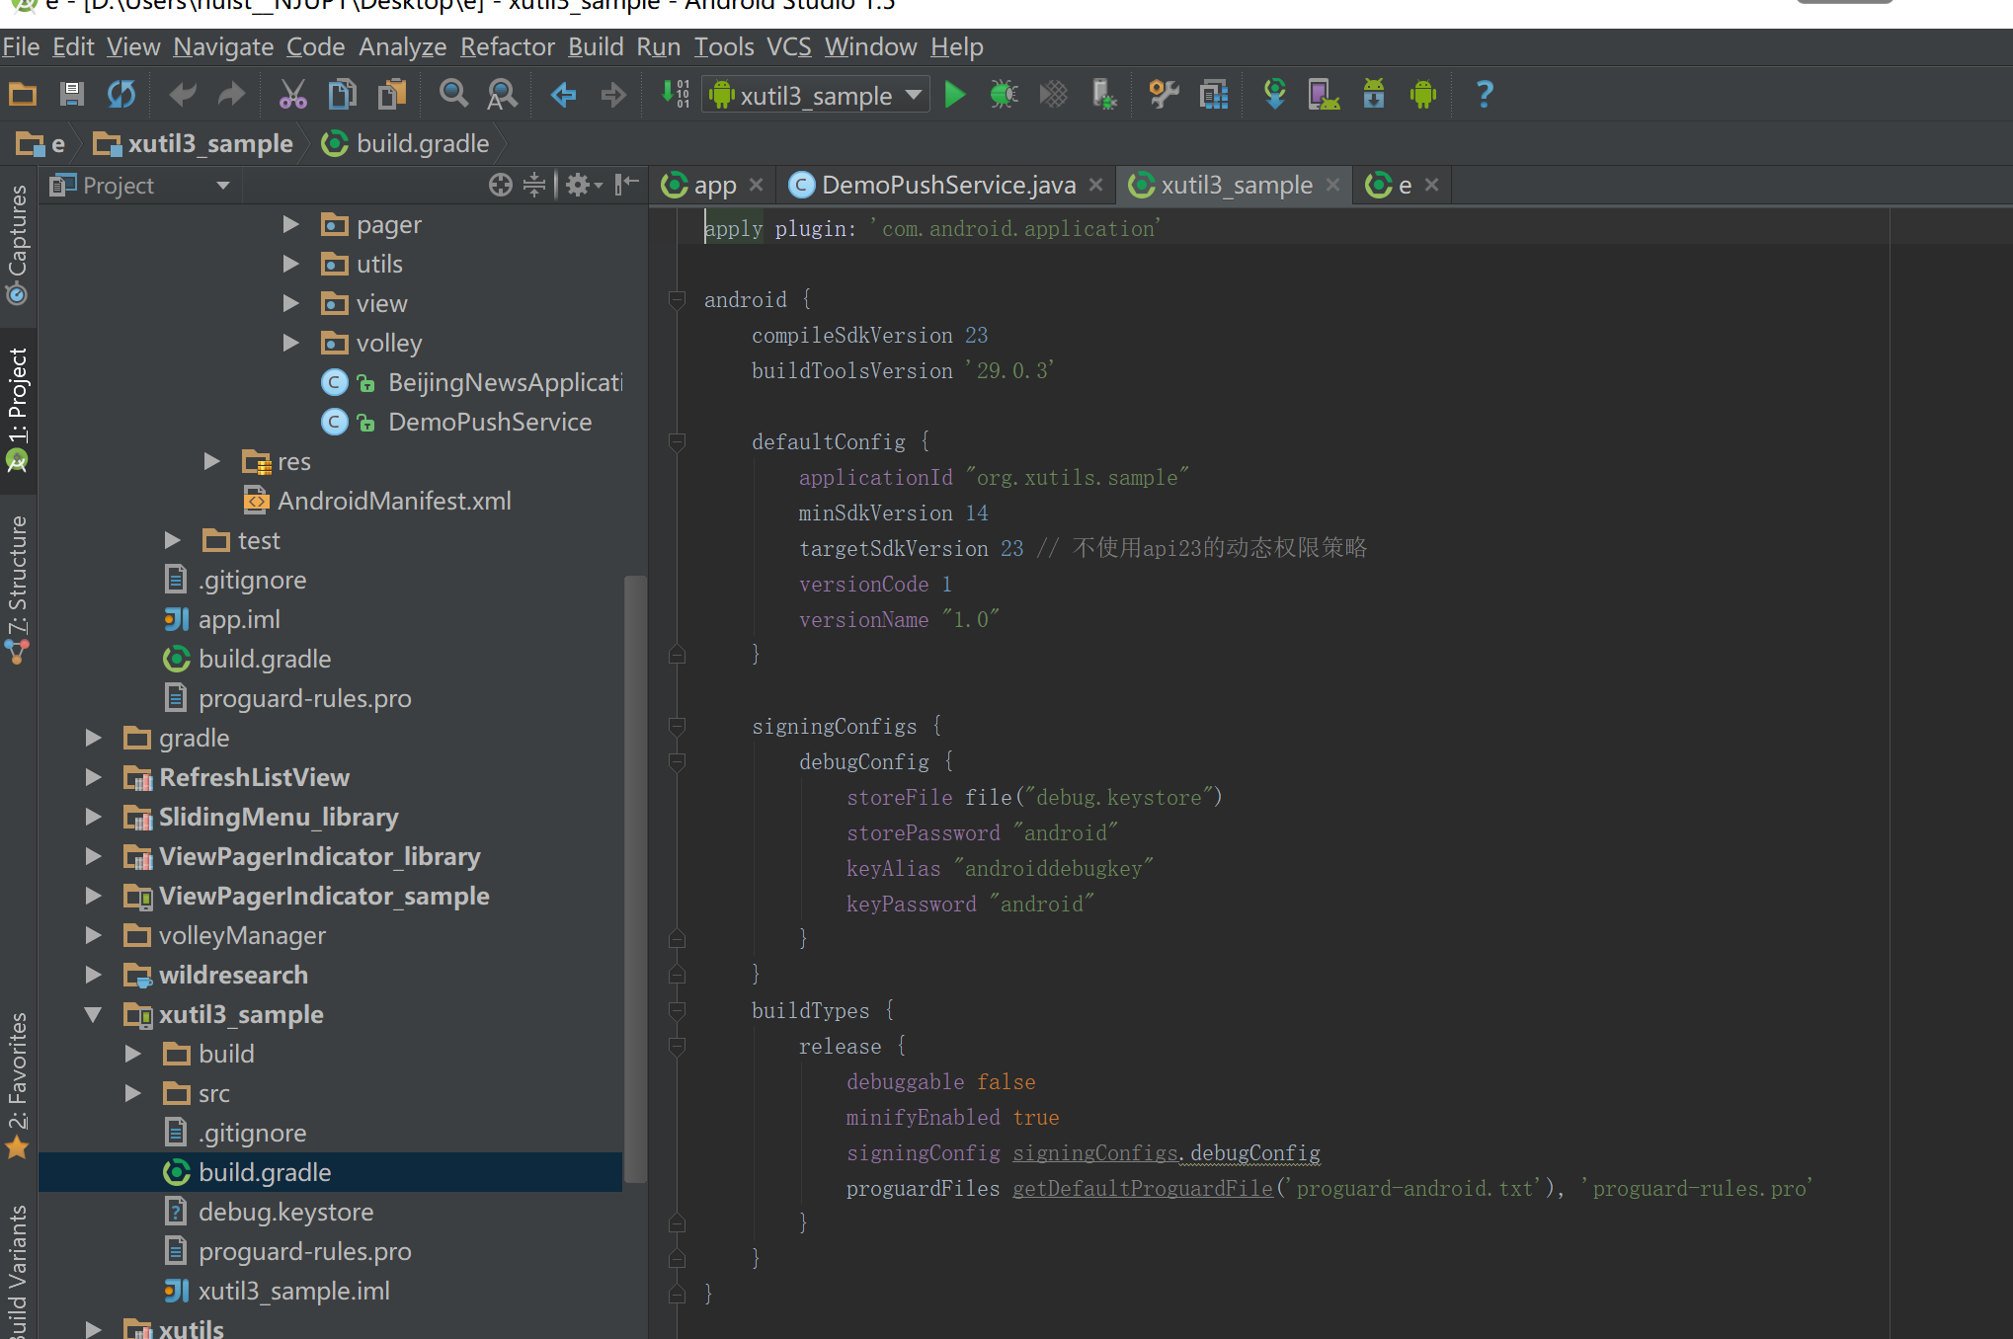Switch to the DemoPushService.java tab
This screenshot has height=1339, width=2013.
click(947, 185)
